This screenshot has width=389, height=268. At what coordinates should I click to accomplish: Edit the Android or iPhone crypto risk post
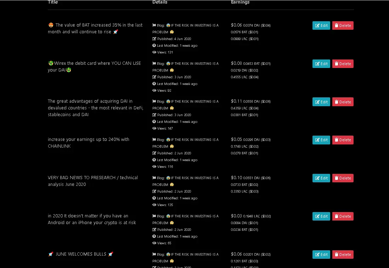coord(321,216)
